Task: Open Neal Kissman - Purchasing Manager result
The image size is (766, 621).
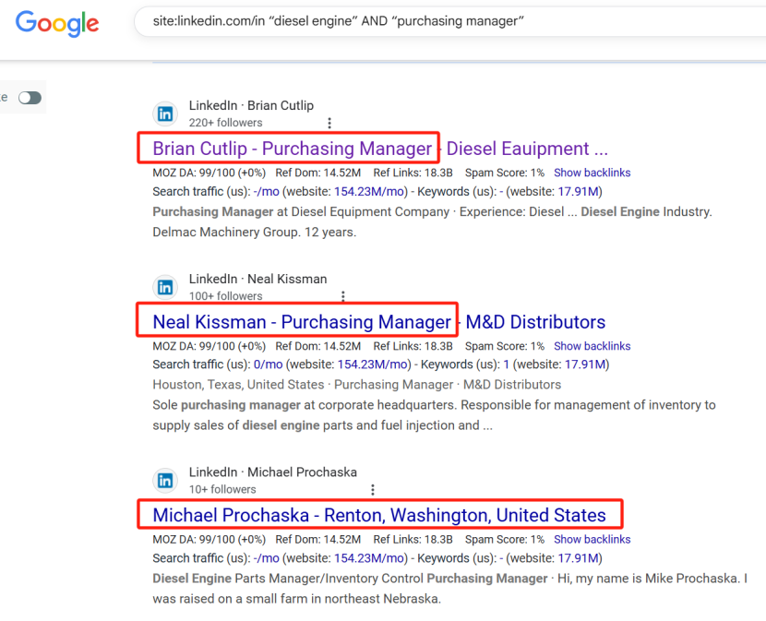Action: pyautogui.click(x=301, y=322)
